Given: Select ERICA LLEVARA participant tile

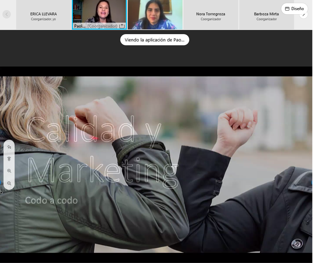Looking at the screenshot, I should (x=44, y=15).
